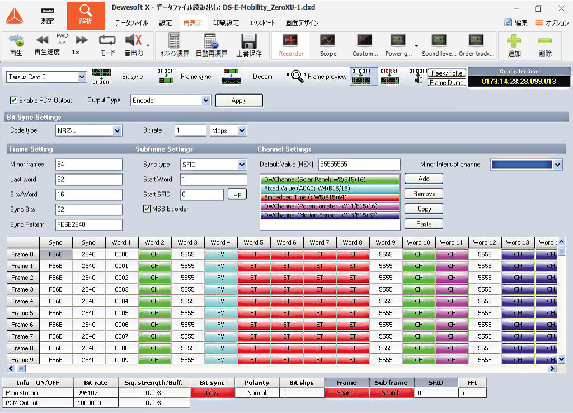Open the 画面デザイン tab
Image resolution: width=573 pixels, height=413 pixels.
[x=302, y=22]
